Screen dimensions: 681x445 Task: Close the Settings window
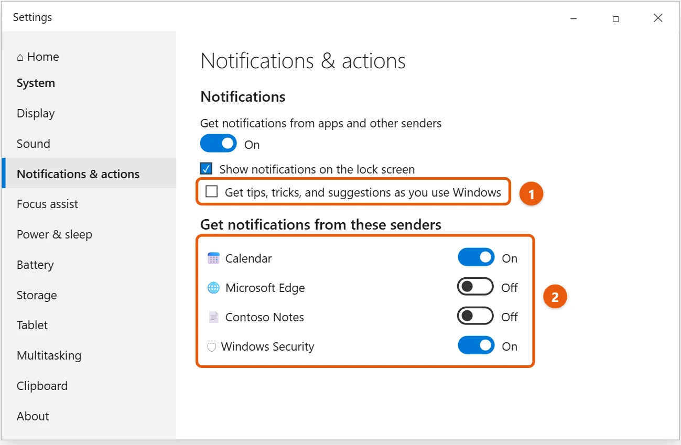[x=658, y=18]
